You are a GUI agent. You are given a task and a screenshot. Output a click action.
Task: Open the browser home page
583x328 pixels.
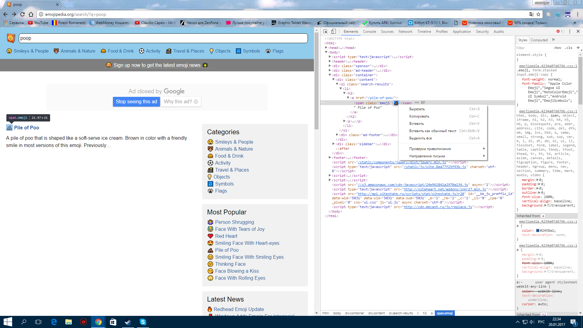tap(31, 14)
